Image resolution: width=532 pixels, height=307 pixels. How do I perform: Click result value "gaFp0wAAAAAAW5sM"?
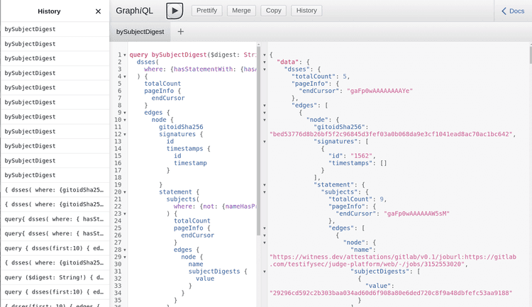click(x=416, y=213)
